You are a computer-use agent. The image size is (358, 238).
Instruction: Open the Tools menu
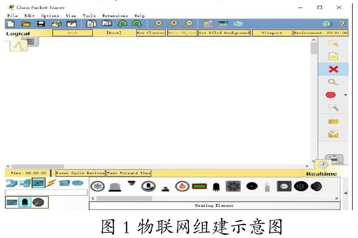click(89, 16)
